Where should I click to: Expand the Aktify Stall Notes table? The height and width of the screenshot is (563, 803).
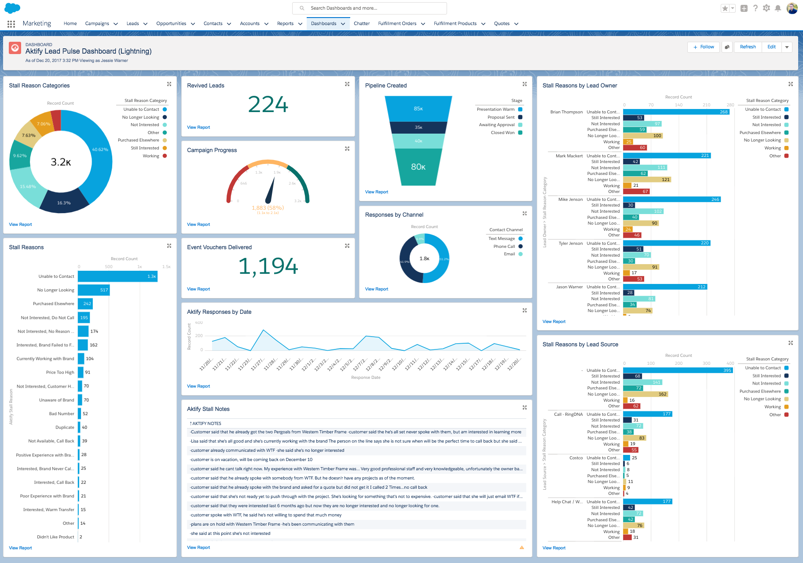click(x=524, y=408)
